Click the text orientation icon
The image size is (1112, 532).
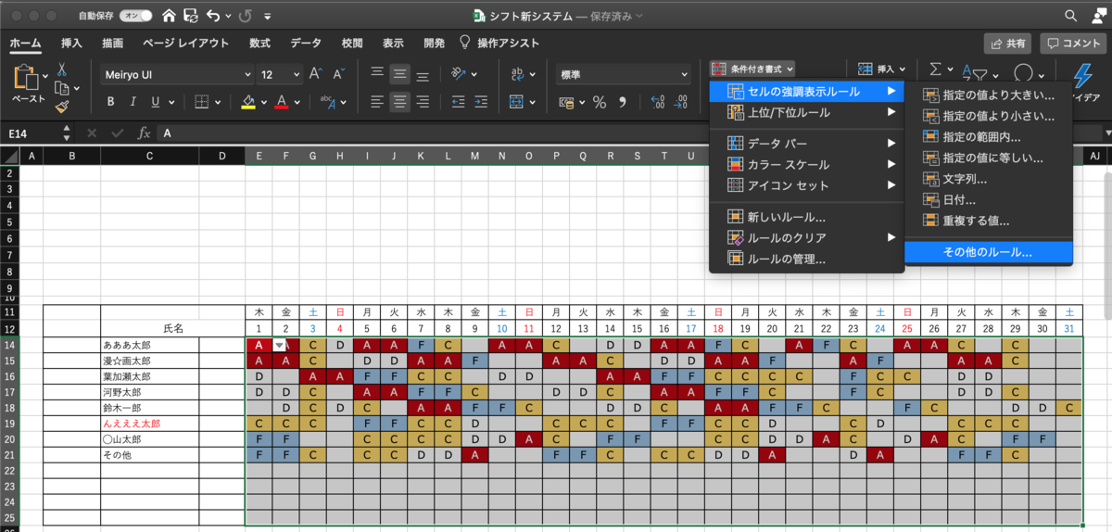point(458,73)
